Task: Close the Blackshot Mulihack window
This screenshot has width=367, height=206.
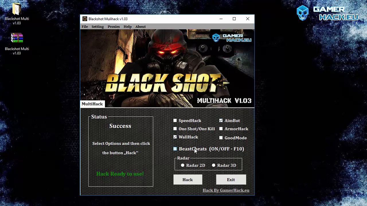Action: click(x=248, y=19)
